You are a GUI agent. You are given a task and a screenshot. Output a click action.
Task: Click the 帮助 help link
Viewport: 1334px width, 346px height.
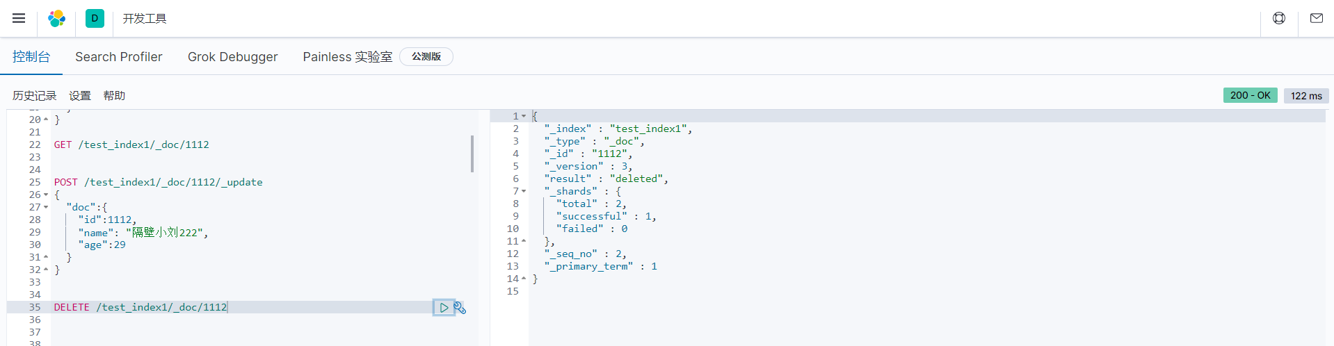click(x=114, y=96)
